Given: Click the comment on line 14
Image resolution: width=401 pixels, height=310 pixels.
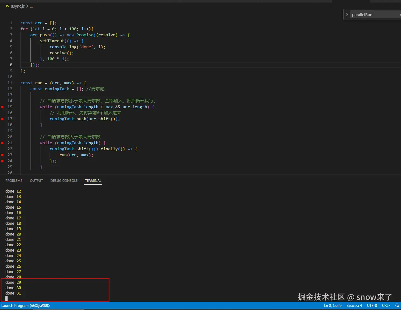Looking at the screenshot, I should point(98,101).
